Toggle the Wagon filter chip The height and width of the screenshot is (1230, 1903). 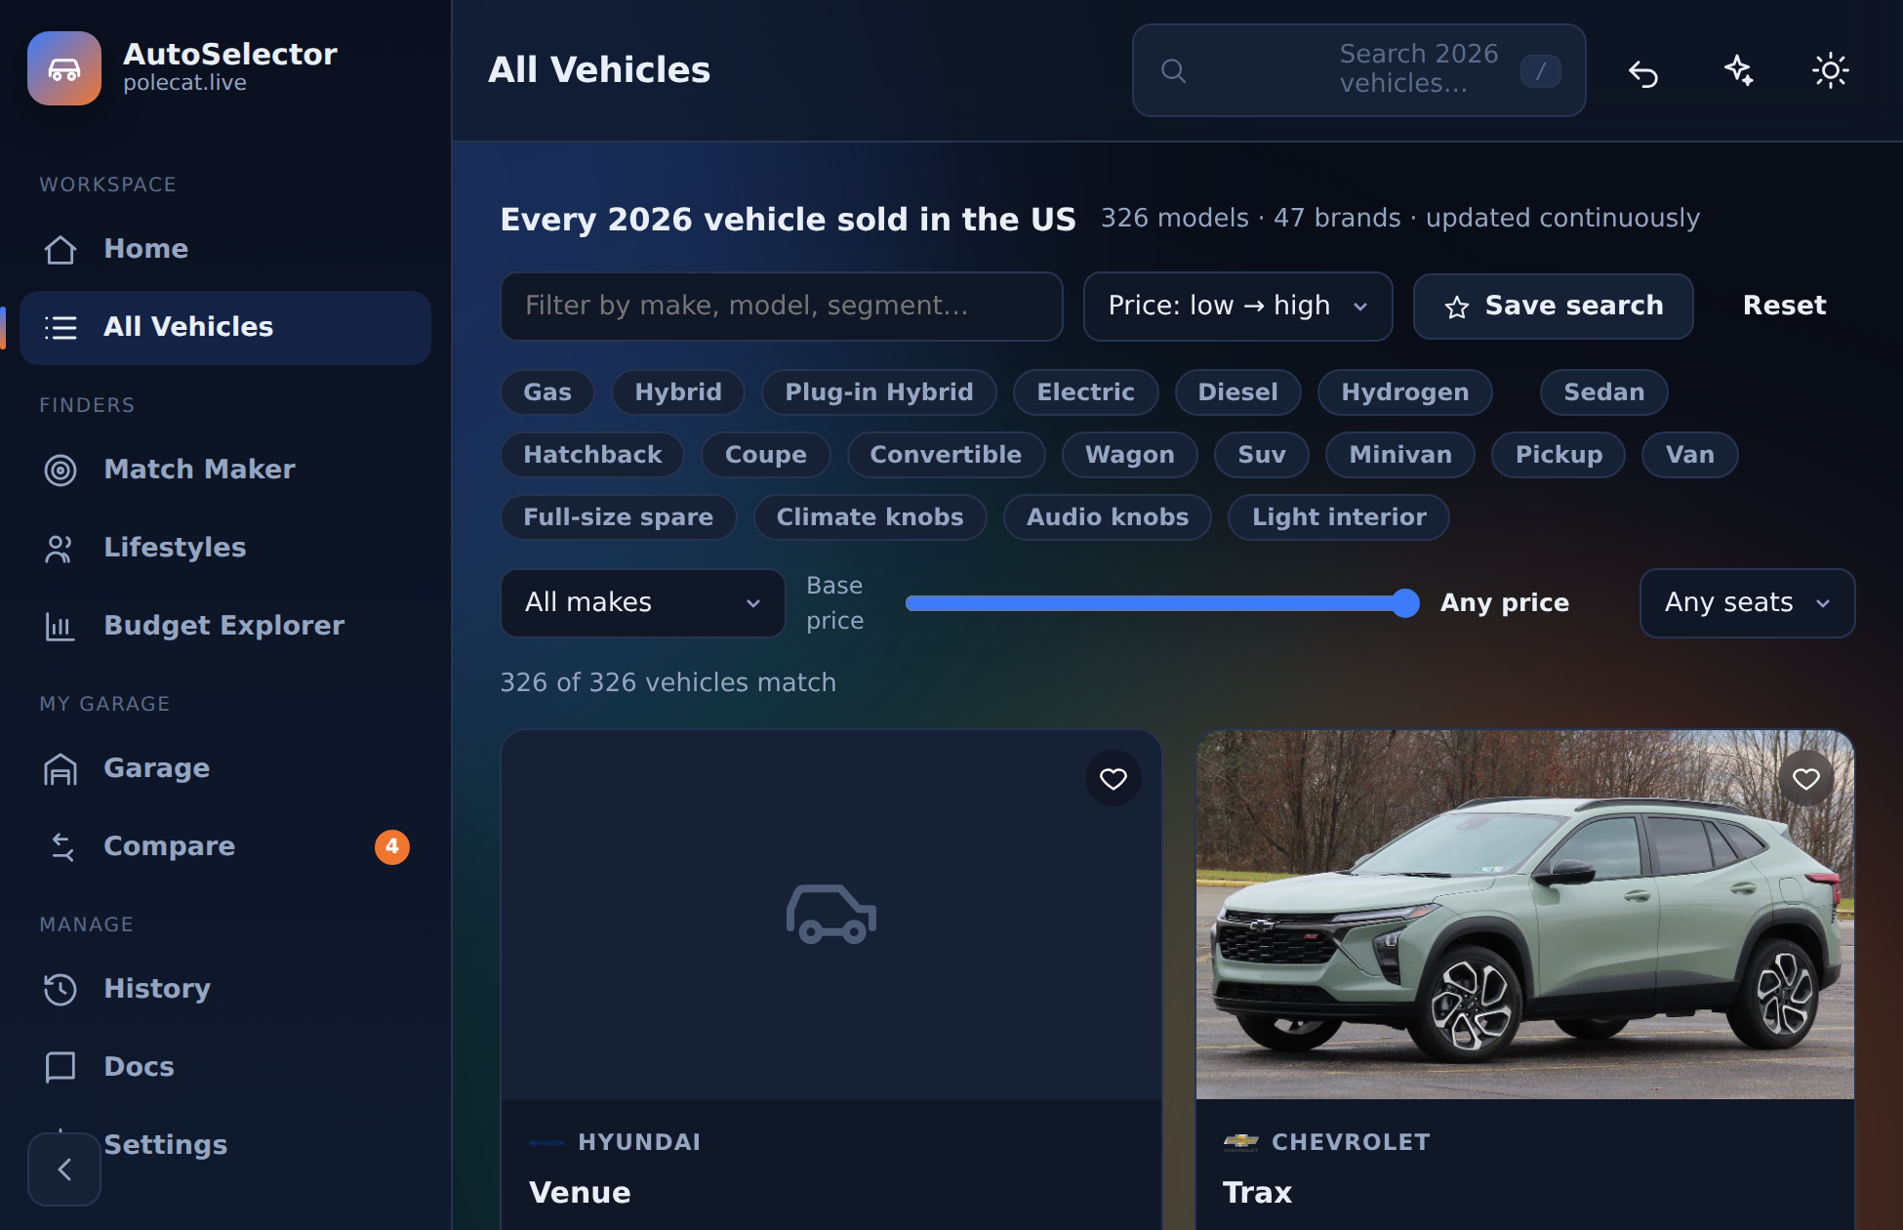tap(1130, 455)
